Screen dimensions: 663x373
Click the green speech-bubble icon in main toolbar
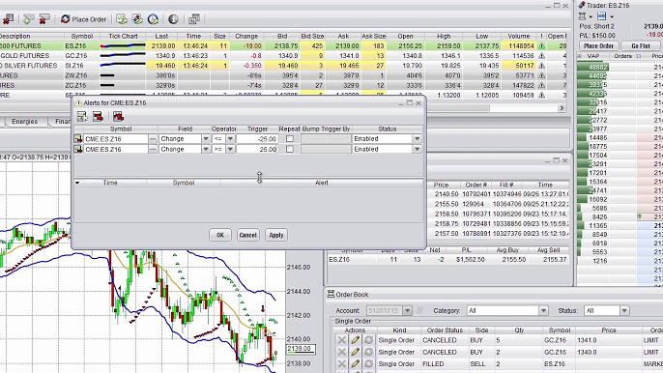tap(29, 19)
